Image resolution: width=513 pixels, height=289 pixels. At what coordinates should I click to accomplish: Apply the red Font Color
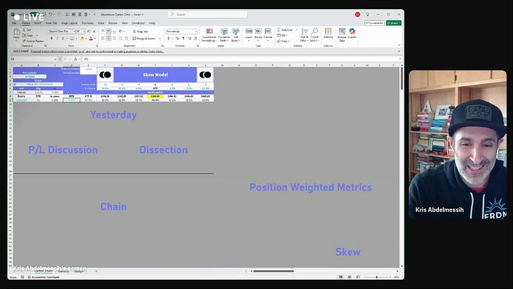[92, 38]
